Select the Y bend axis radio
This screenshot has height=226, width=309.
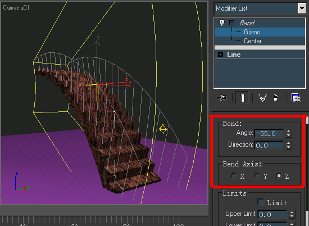point(257,175)
